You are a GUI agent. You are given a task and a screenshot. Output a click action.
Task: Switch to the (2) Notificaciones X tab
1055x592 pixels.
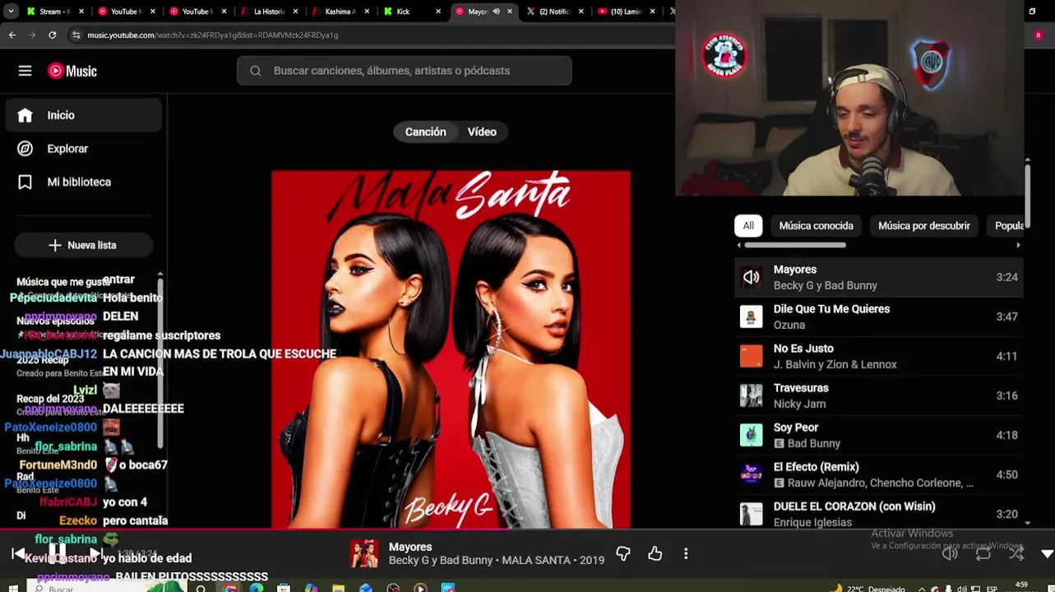coord(554,12)
